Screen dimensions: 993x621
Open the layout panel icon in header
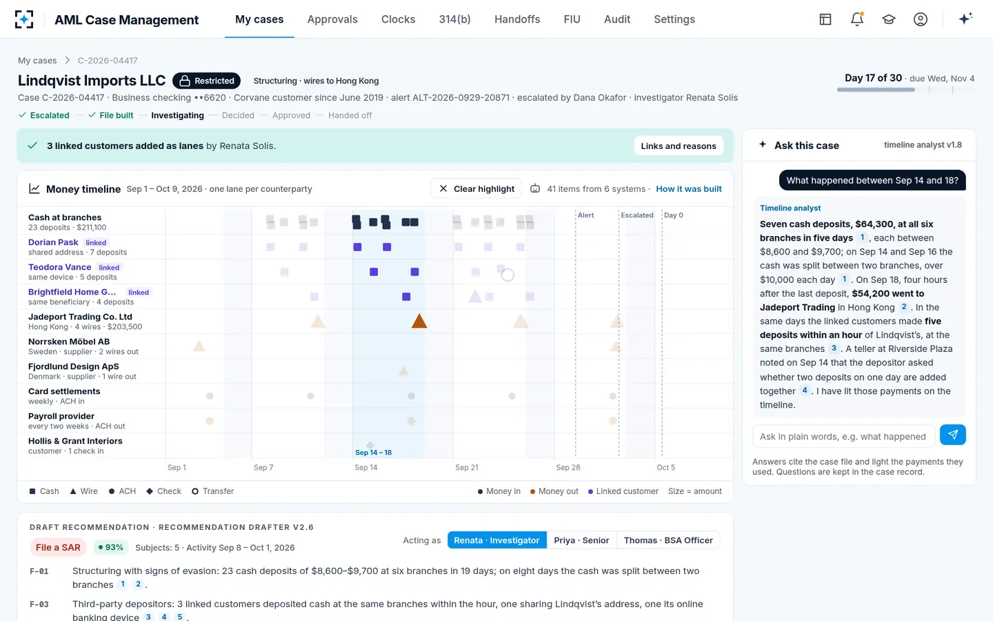(825, 19)
